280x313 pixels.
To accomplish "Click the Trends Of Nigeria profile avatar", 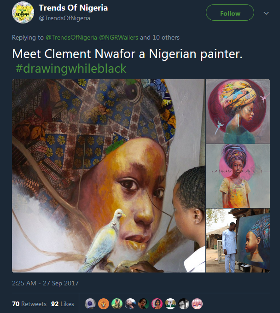I will pyautogui.click(x=23, y=13).
